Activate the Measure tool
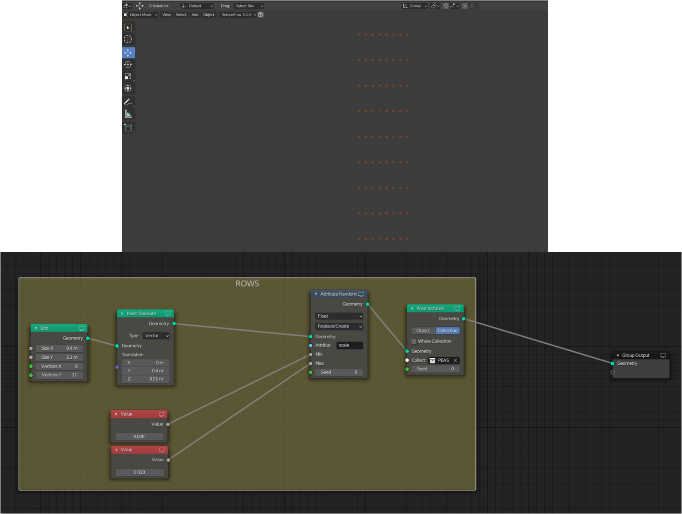Viewport: 682px width, 514px height. 128,114
